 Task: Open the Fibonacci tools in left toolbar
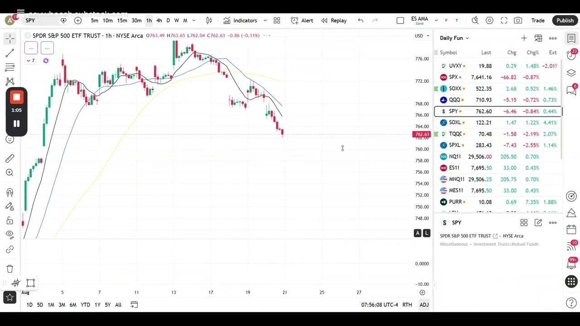10,67
